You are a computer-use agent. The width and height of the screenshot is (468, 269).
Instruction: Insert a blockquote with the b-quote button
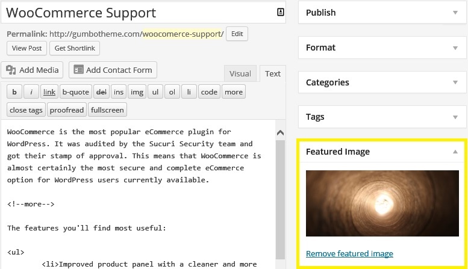75,92
